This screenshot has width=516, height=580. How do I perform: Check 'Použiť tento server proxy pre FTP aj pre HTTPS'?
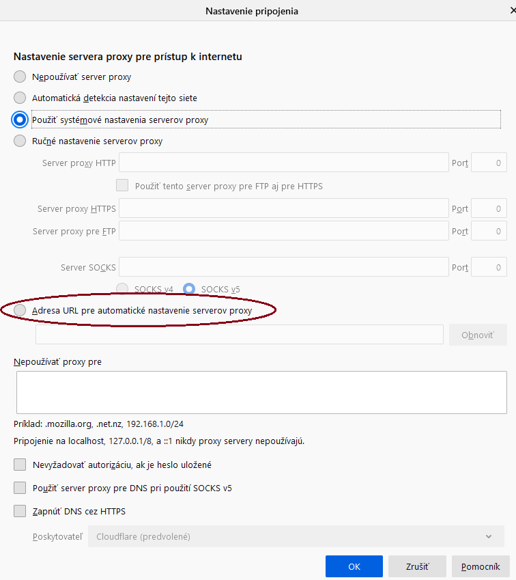[x=122, y=185]
